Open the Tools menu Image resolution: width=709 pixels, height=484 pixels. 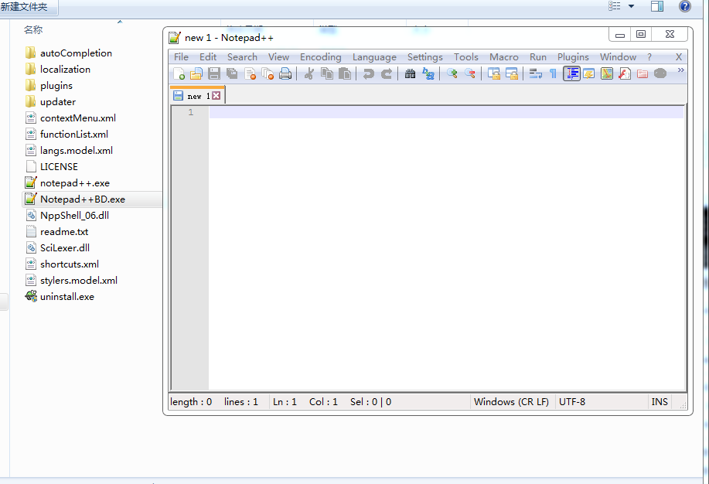(x=465, y=57)
